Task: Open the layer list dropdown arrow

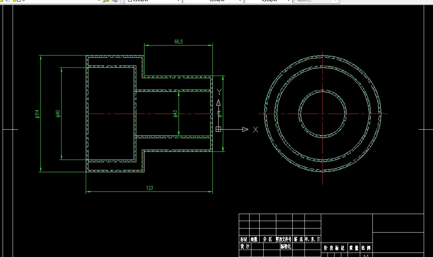Action: coord(99,1)
